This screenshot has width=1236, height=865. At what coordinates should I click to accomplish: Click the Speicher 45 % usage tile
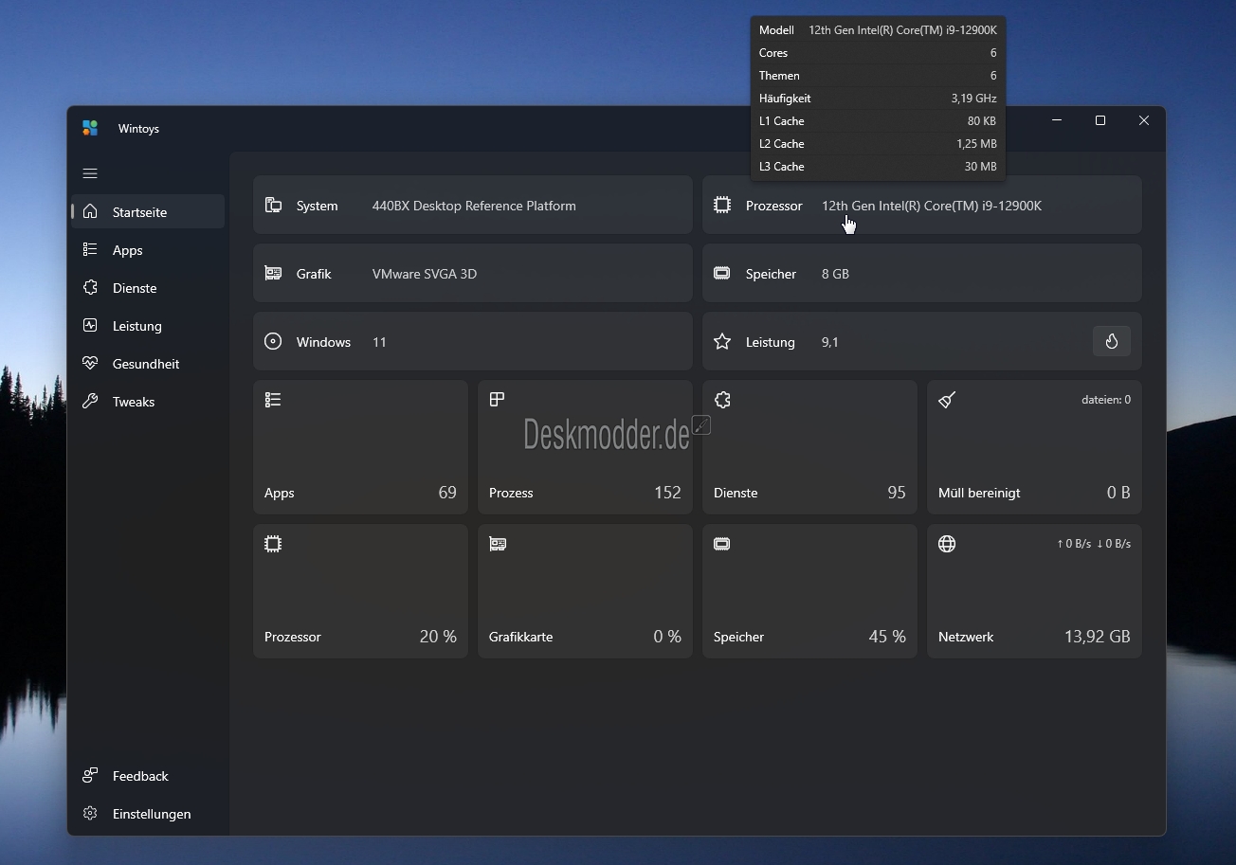coord(809,591)
